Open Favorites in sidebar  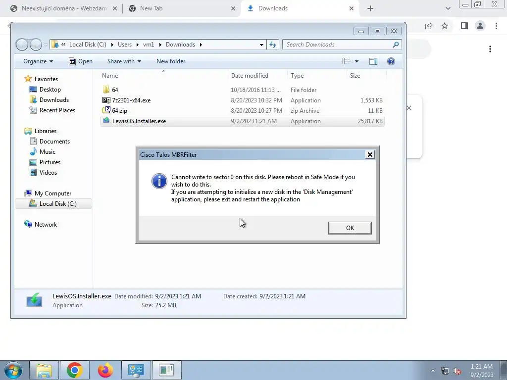pyautogui.click(x=46, y=79)
